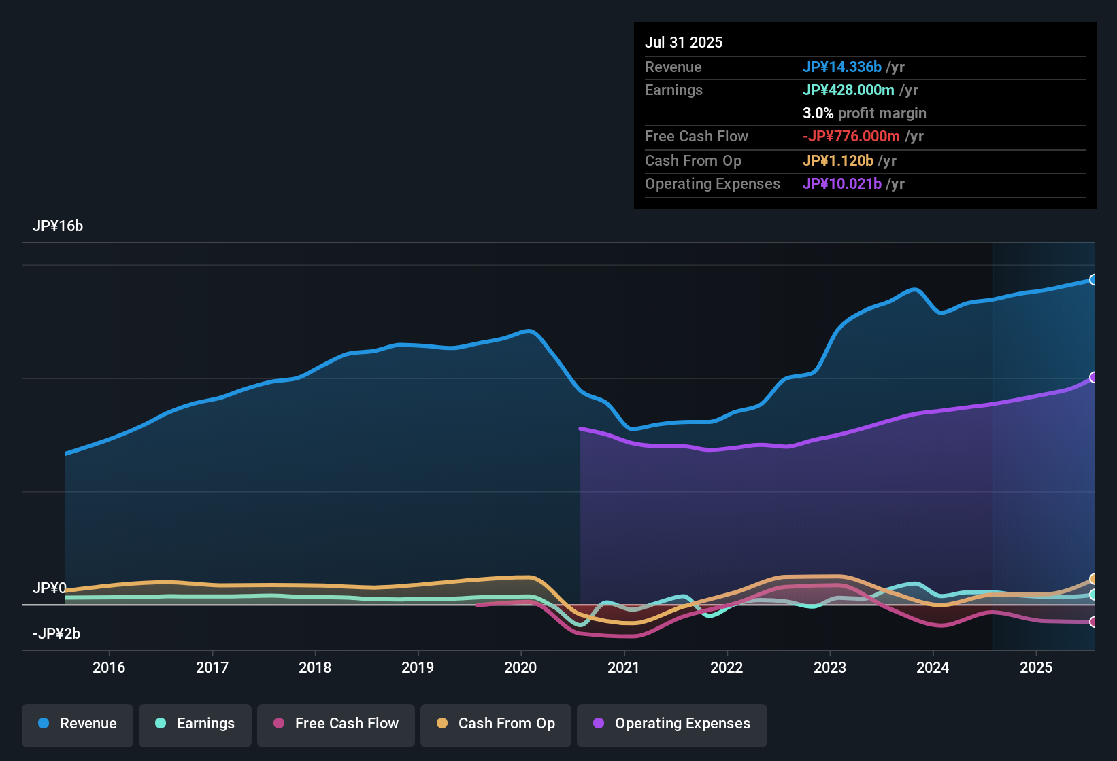The image size is (1117, 761).
Task: Open the Jul 31 2025 date selector
Action: tap(683, 42)
